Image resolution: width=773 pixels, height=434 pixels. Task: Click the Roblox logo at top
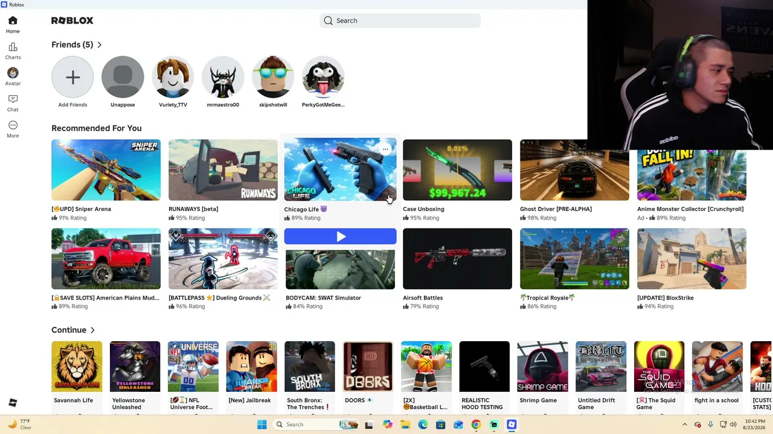72,20
